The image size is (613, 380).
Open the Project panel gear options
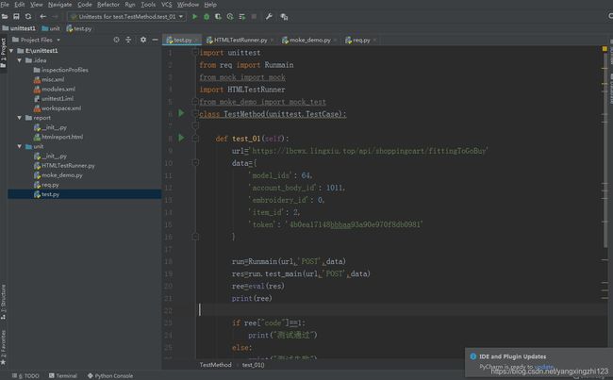point(143,40)
